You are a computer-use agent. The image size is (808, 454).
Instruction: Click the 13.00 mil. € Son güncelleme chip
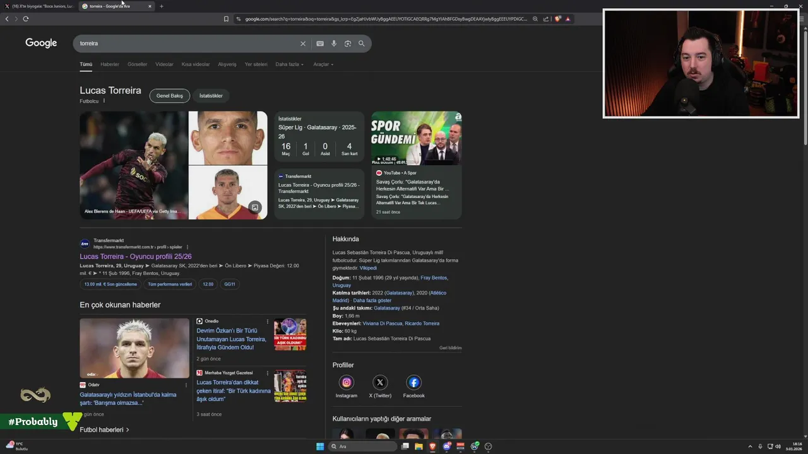point(110,284)
